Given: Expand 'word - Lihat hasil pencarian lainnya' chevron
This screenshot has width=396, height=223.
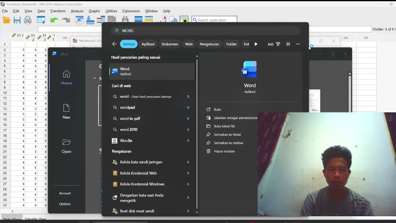Looking at the screenshot, I should (188, 97).
